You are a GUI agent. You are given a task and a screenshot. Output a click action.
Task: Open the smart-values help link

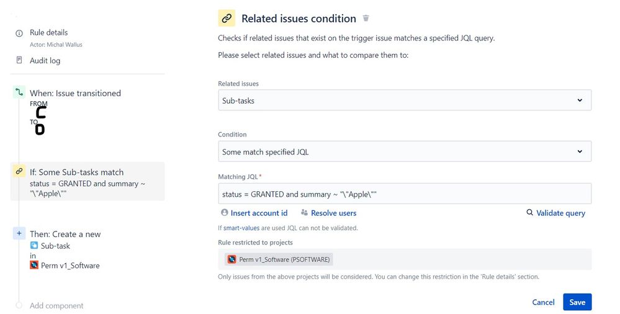pos(241,228)
